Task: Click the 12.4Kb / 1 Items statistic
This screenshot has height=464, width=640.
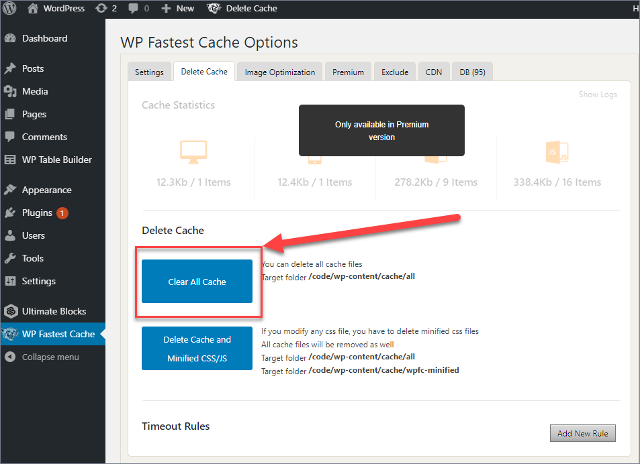Action: tap(315, 182)
